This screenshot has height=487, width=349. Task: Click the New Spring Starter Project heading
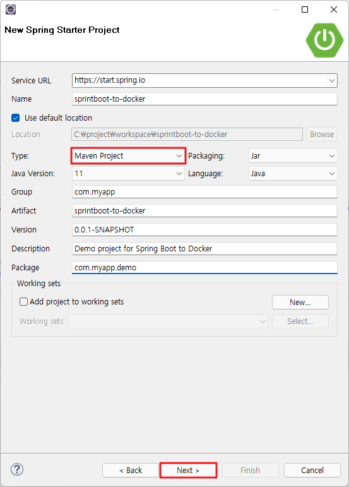[x=62, y=30]
